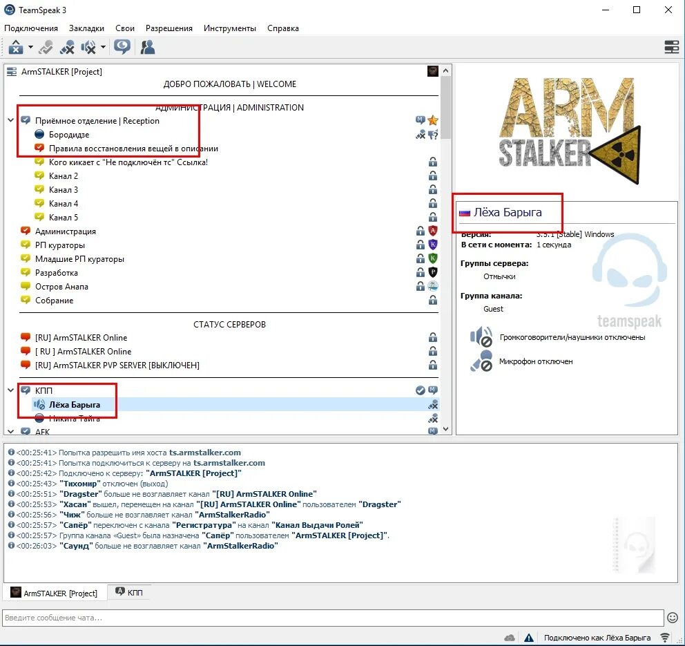
Task: Open the emoticon picker smiley icon
Action: 673,618
